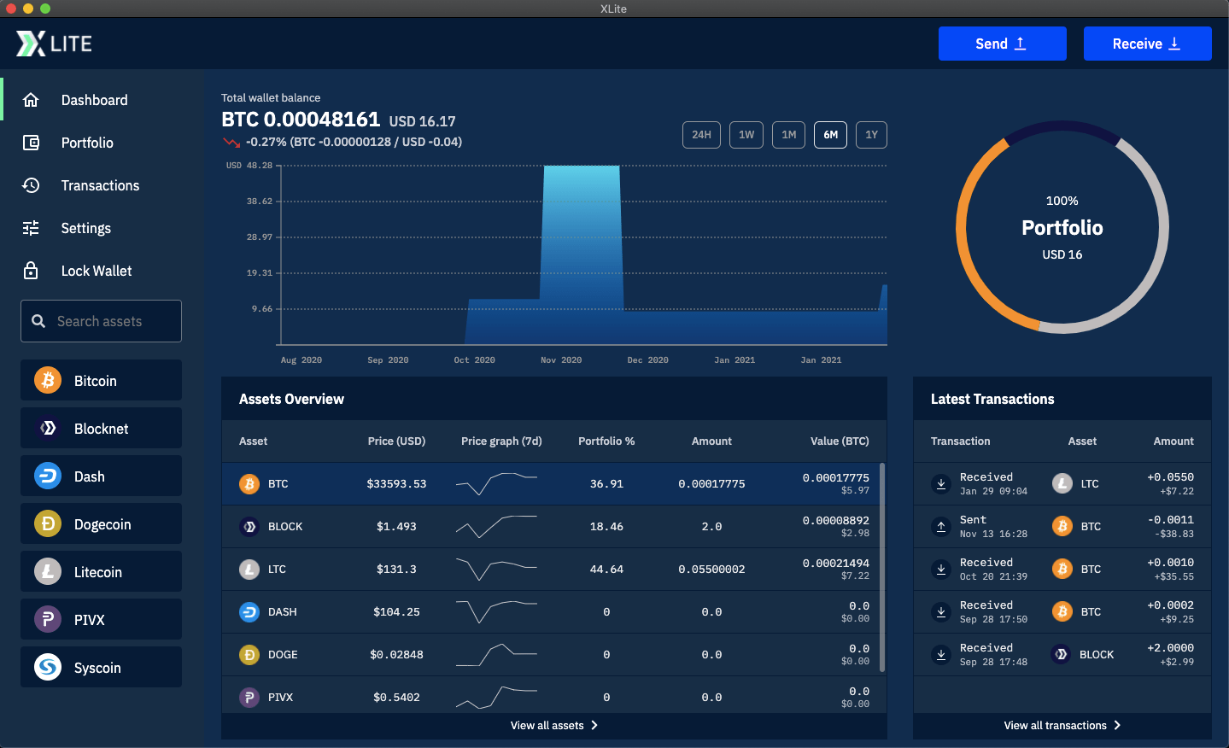Click the Send button
Image resolution: width=1229 pixels, height=748 pixels.
click(1002, 43)
